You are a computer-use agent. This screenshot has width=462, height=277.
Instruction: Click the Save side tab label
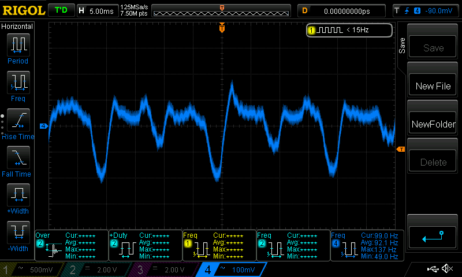point(402,46)
